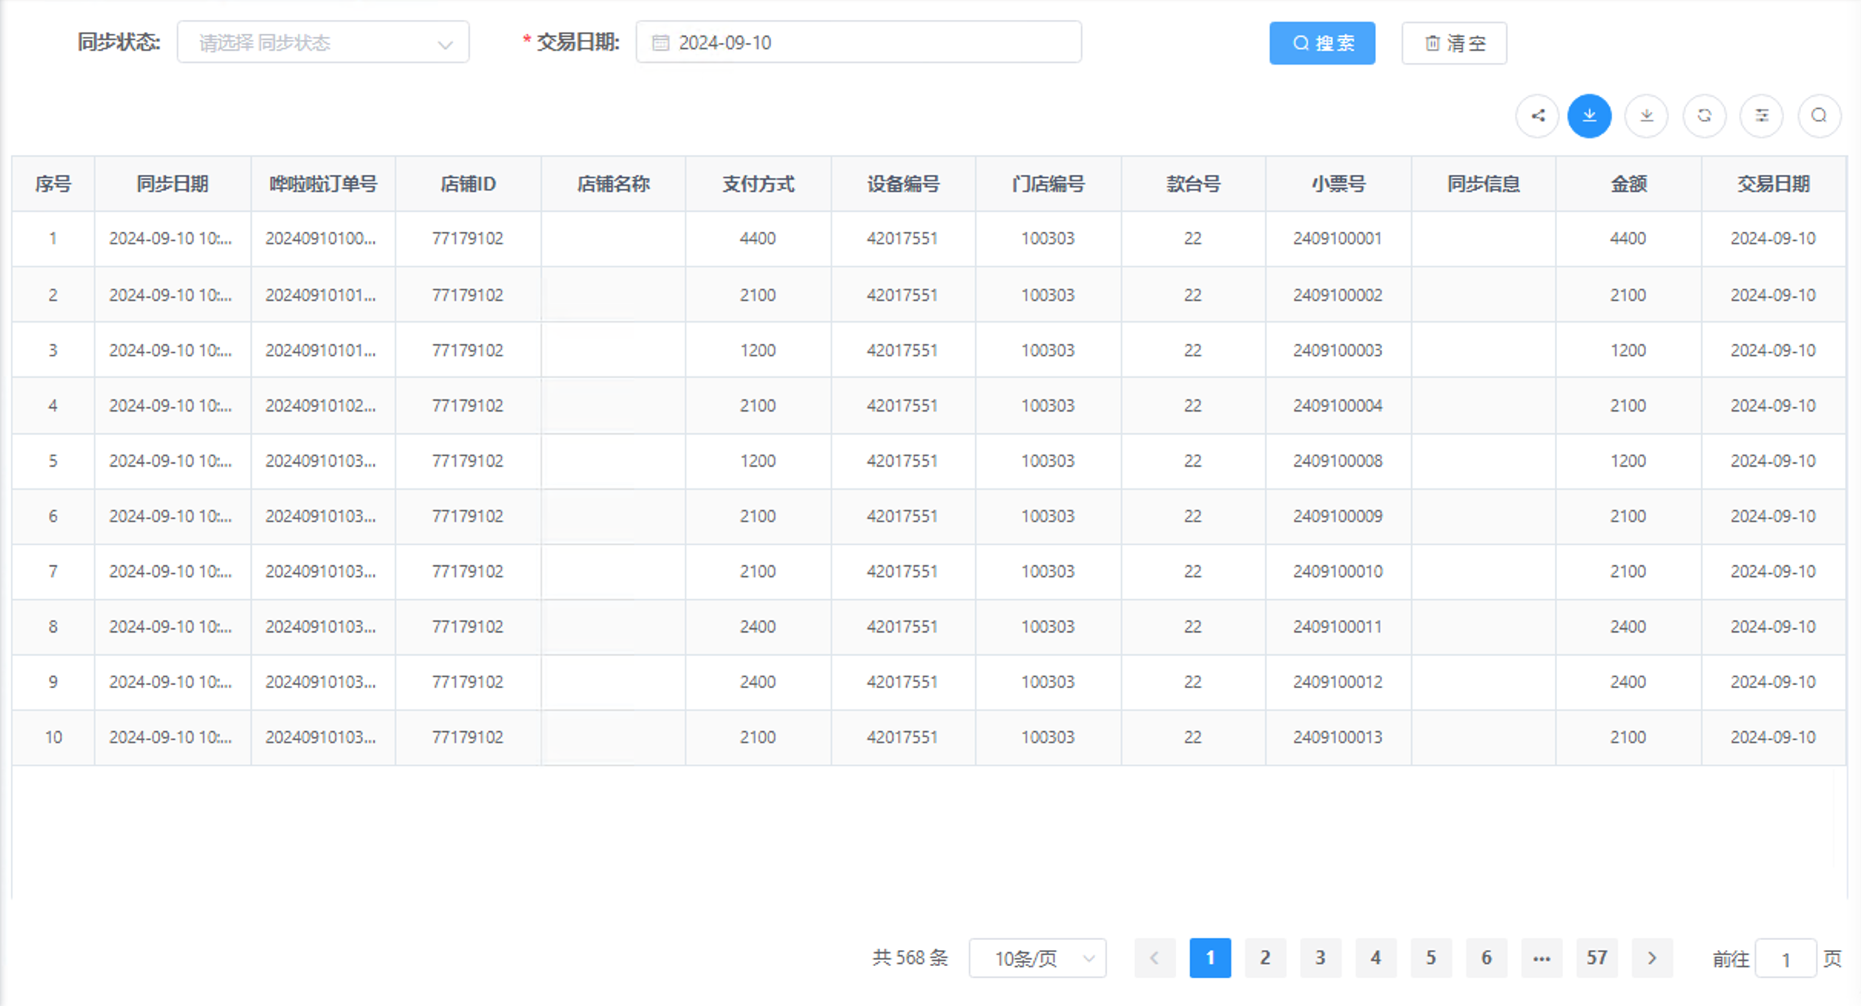Click the 前往 page number input box

pyautogui.click(x=1786, y=958)
